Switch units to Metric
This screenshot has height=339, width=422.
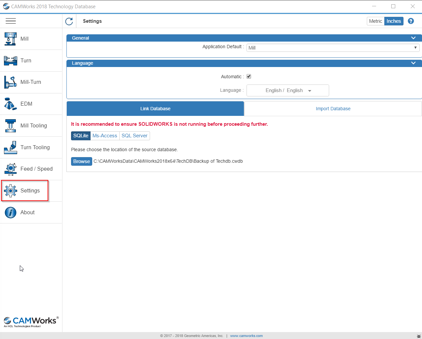[375, 21]
